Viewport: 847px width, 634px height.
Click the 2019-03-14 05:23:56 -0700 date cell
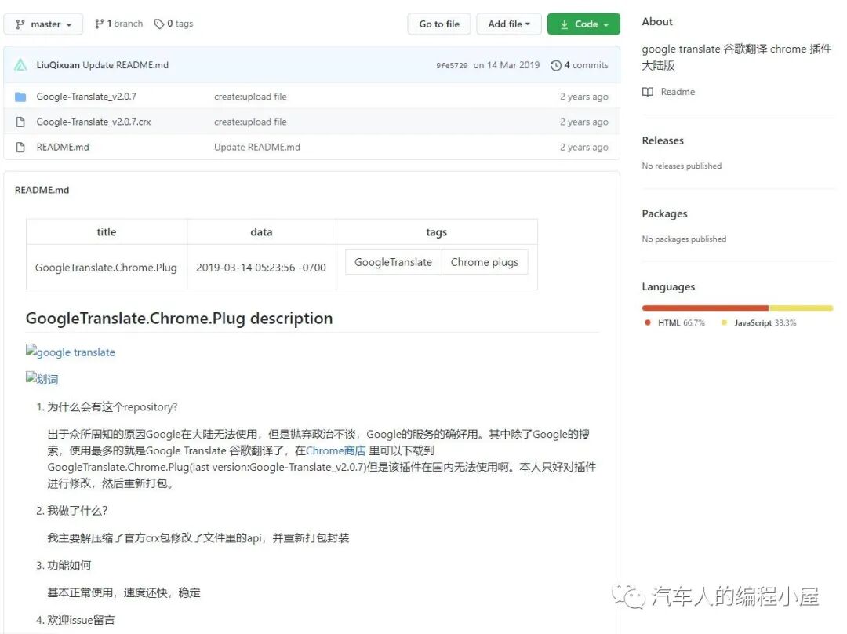261,268
